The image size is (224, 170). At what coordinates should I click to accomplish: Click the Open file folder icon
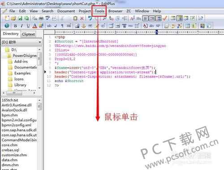[13, 18]
